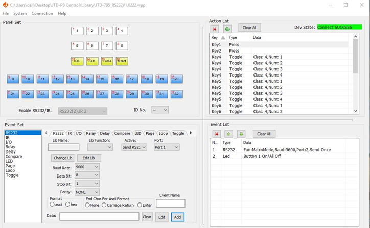This screenshot has width=370, height=228.
Task: Open Data Bit dropdown
Action: click(87, 175)
